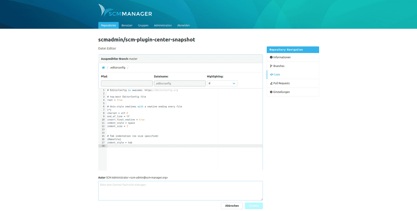Viewport: 417px width, 211px height.
Task: Open the .editorconfig breadcrumb link
Action: pyautogui.click(x=117, y=67)
